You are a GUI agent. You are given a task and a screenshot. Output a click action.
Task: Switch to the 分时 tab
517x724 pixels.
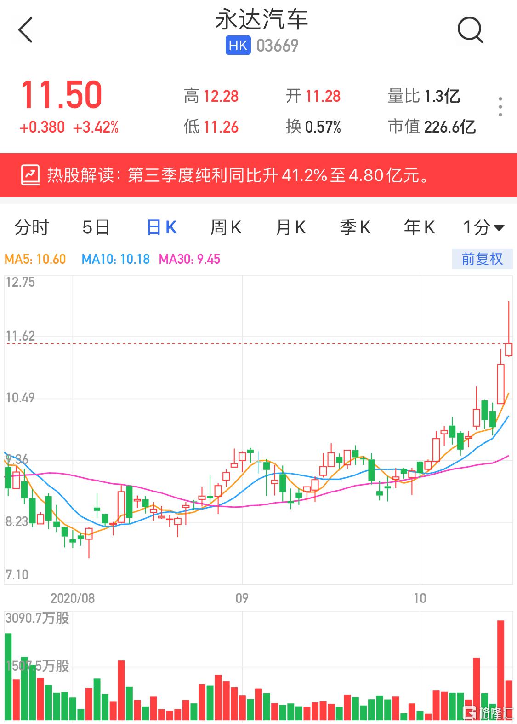coord(32,227)
